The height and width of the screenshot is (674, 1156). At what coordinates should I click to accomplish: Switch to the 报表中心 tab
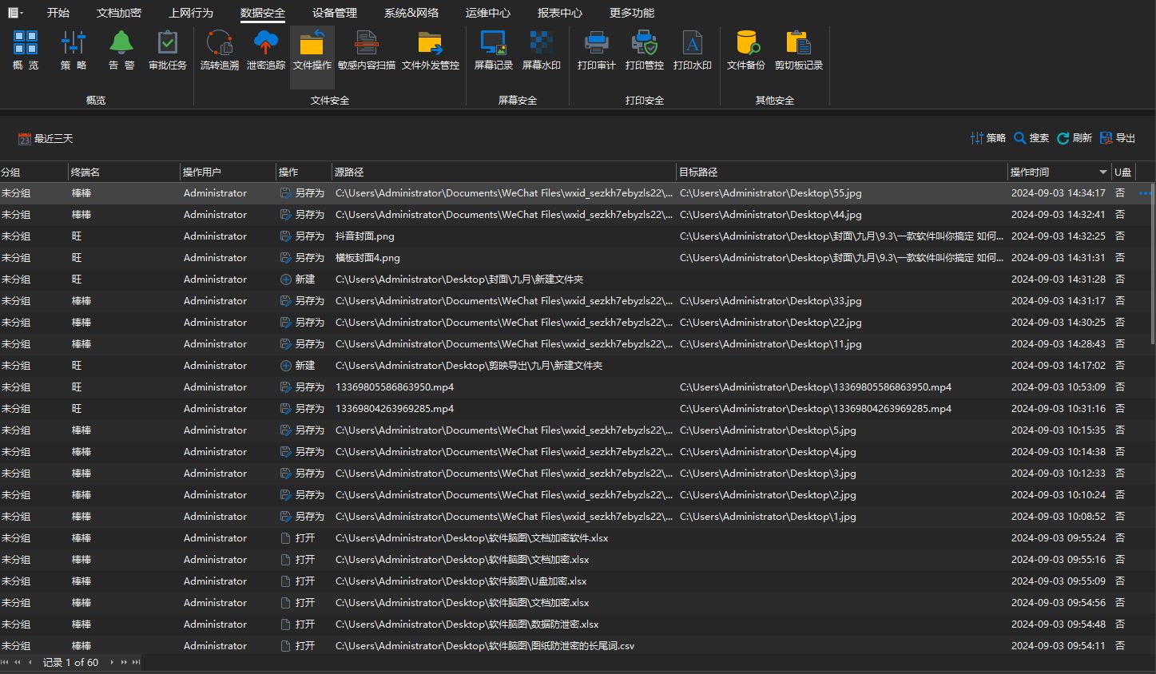pos(560,13)
